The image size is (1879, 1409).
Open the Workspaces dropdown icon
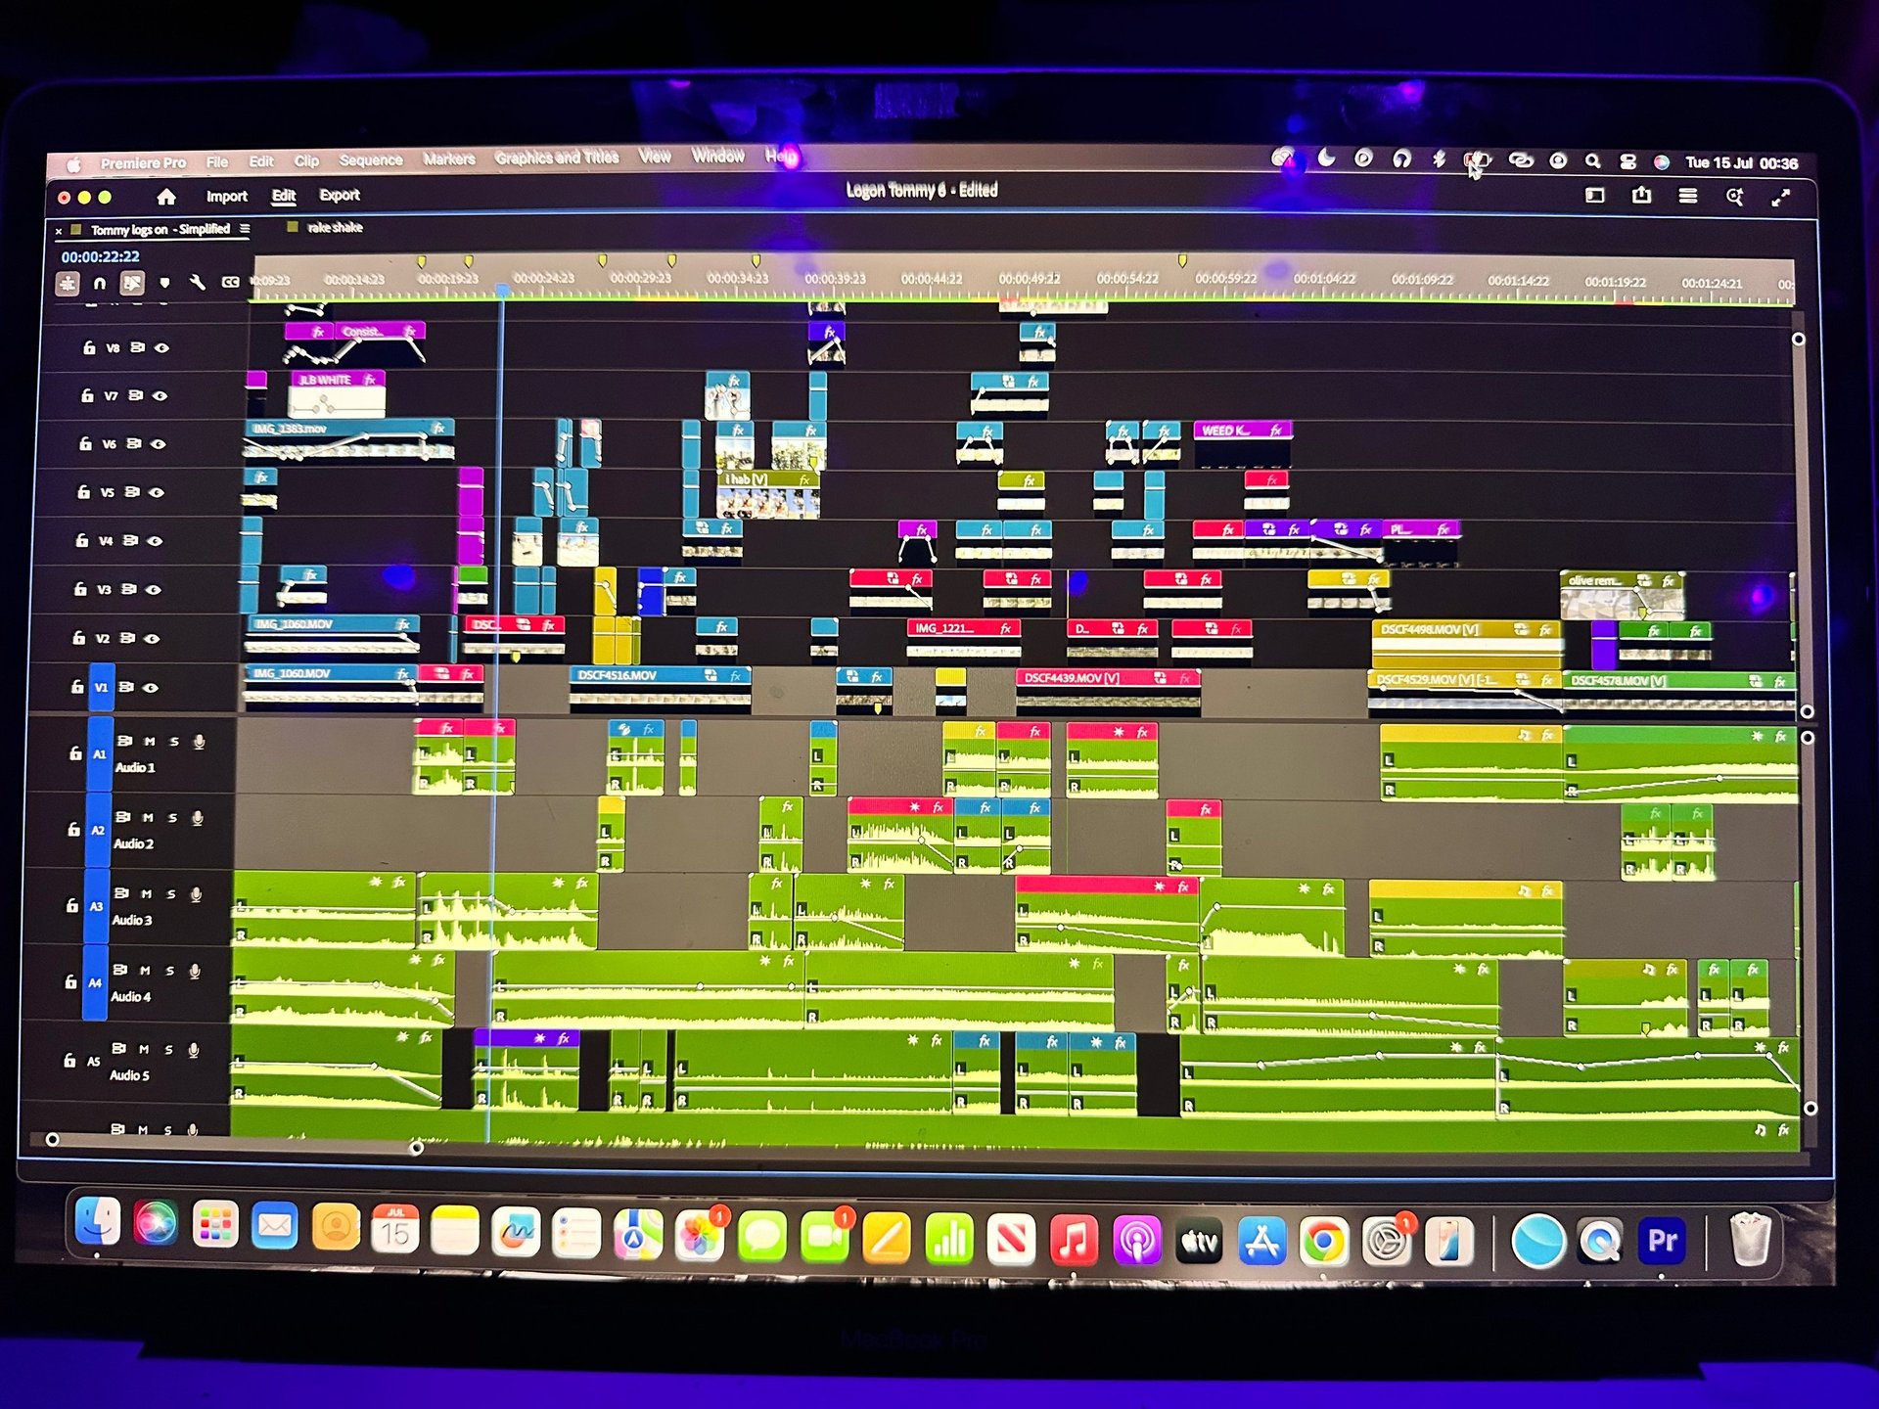pos(1594,196)
